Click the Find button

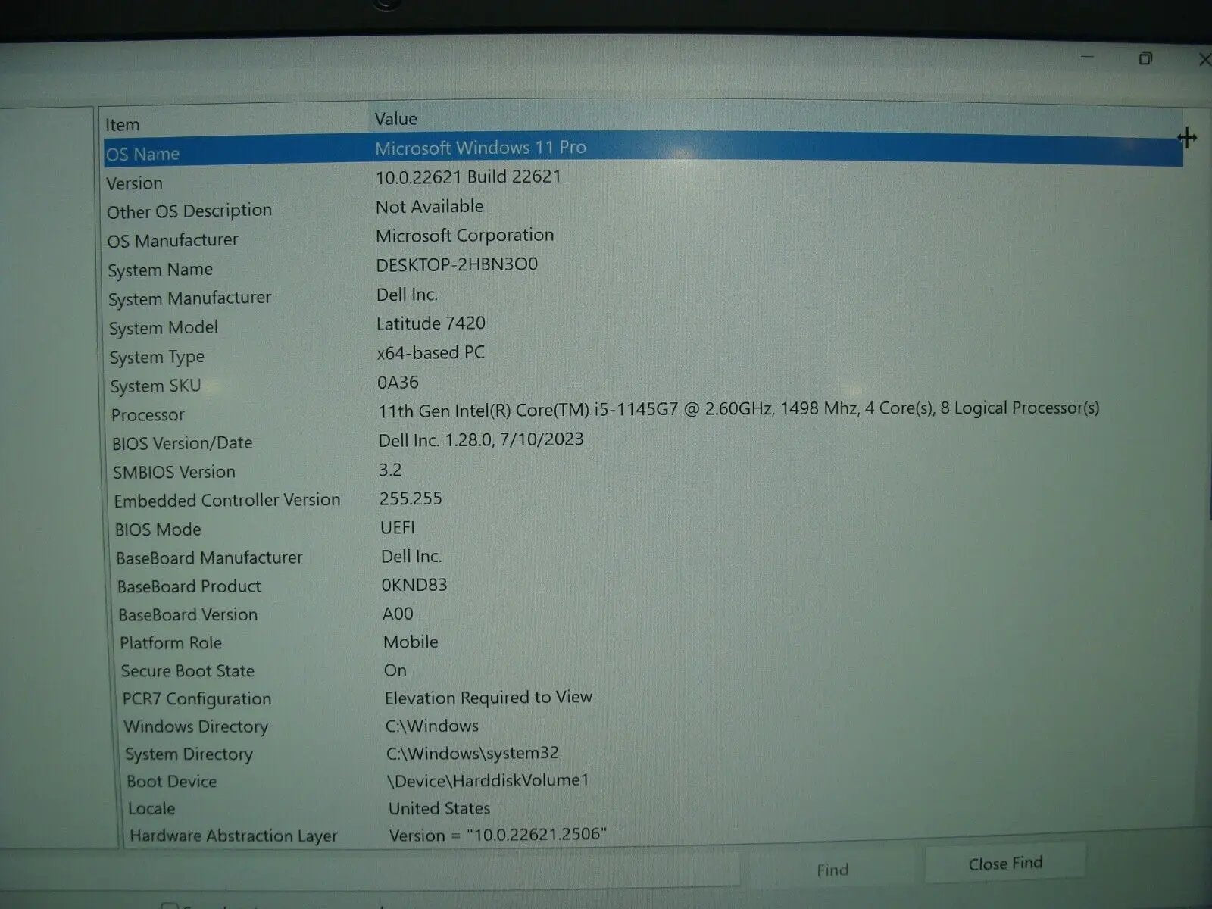click(x=832, y=870)
